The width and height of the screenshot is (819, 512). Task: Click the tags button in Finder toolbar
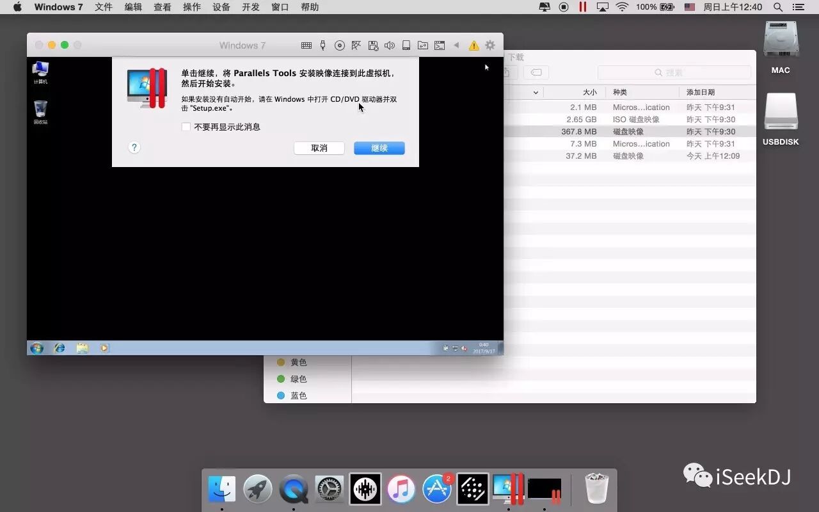point(536,72)
